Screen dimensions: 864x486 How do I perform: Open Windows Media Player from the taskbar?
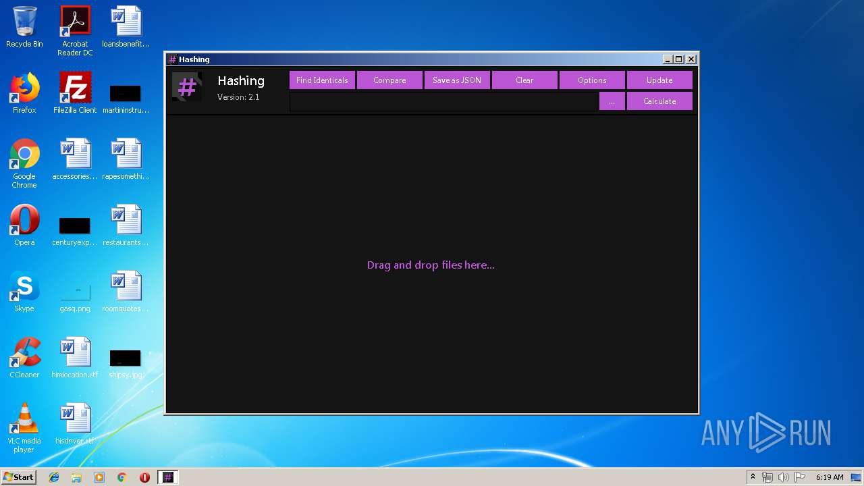point(99,477)
